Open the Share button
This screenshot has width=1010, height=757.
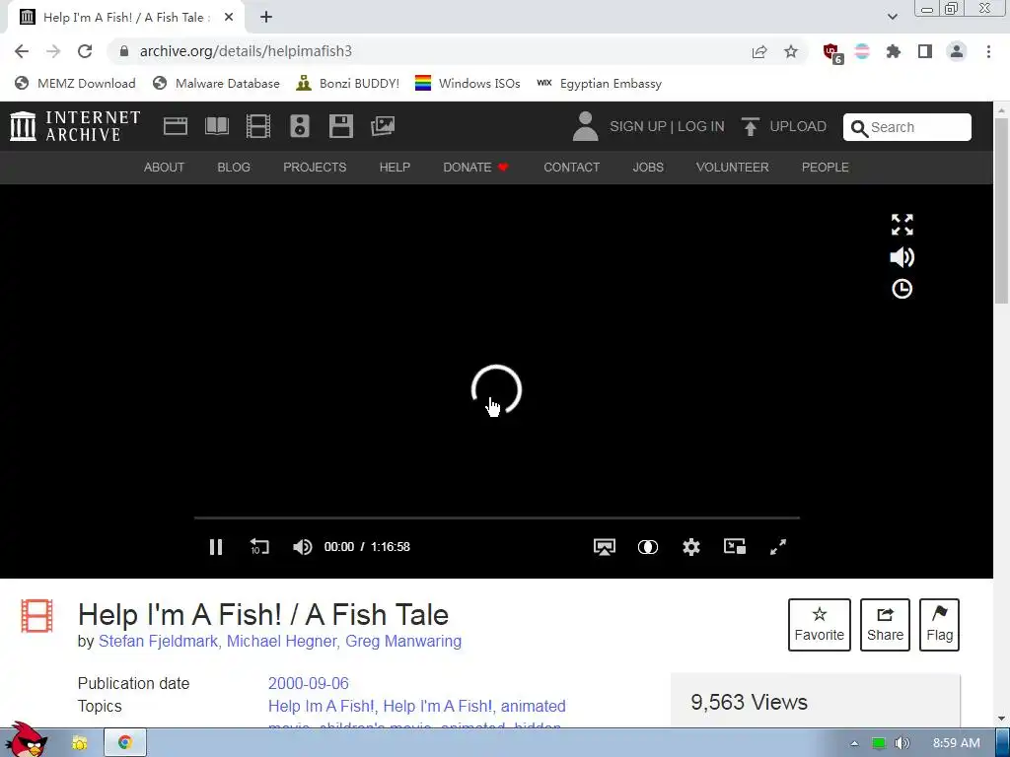[885, 624]
